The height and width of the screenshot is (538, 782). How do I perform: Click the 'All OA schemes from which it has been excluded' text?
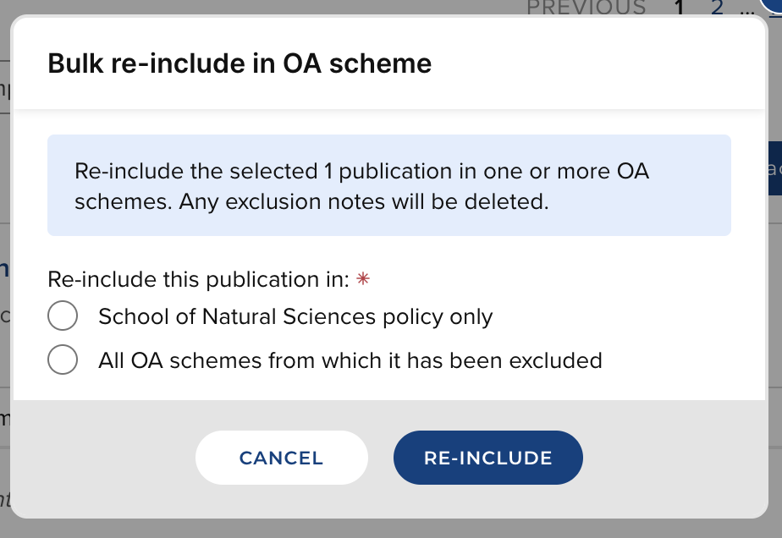click(350, 360)
